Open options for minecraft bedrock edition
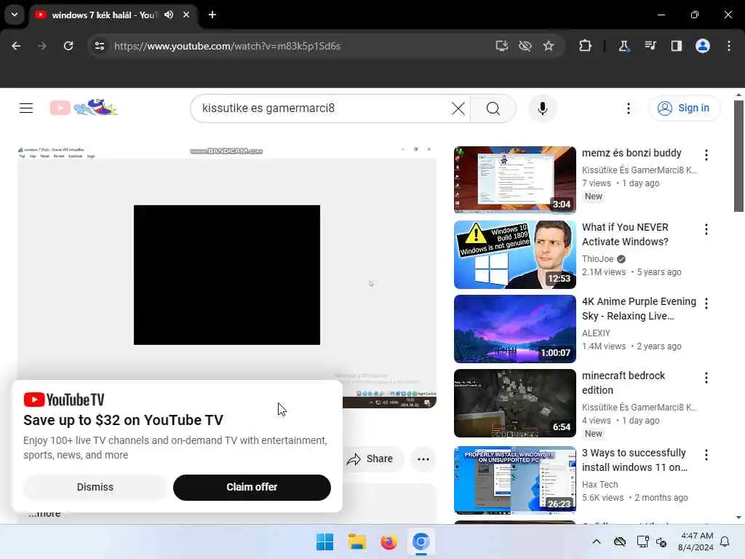The height and width of the screenshot is (559, 745). coord(706,378)
